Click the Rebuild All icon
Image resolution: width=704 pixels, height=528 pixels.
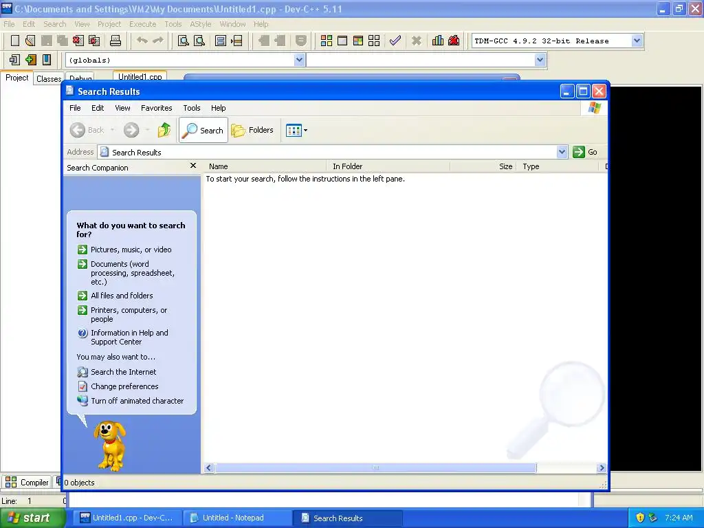(x=374, y=41)
